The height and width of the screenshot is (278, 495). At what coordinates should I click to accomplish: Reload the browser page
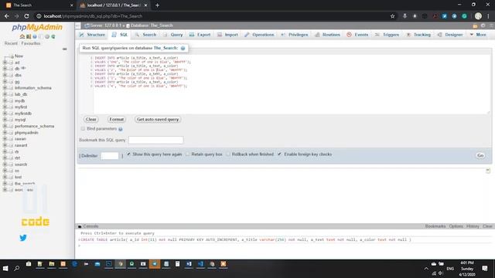click(27, 16)
